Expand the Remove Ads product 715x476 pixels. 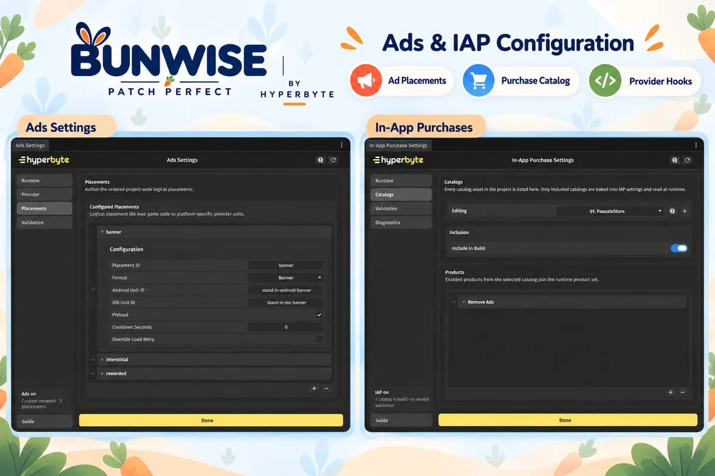464,302
